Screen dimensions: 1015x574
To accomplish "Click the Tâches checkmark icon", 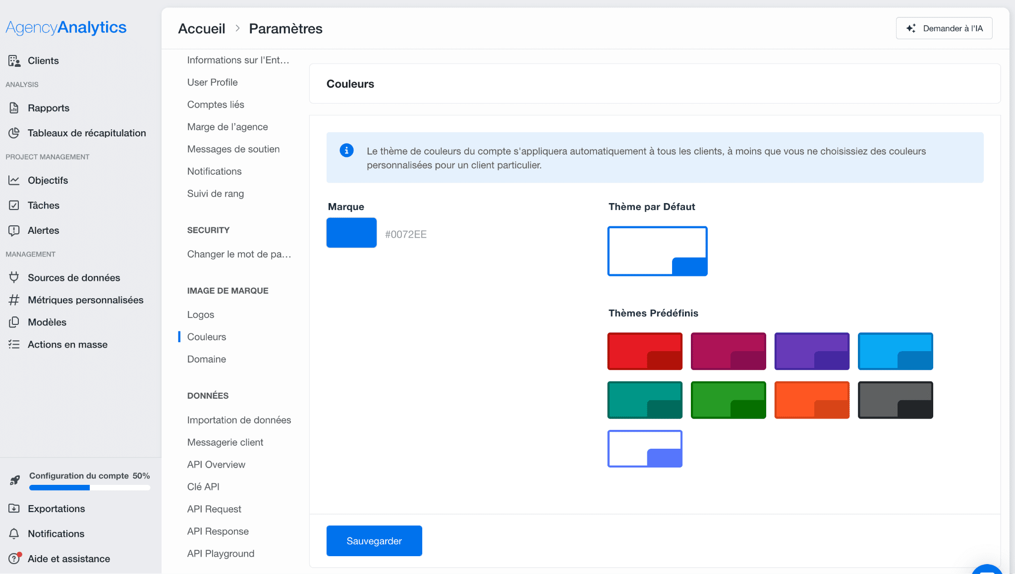I will point(14,205).
